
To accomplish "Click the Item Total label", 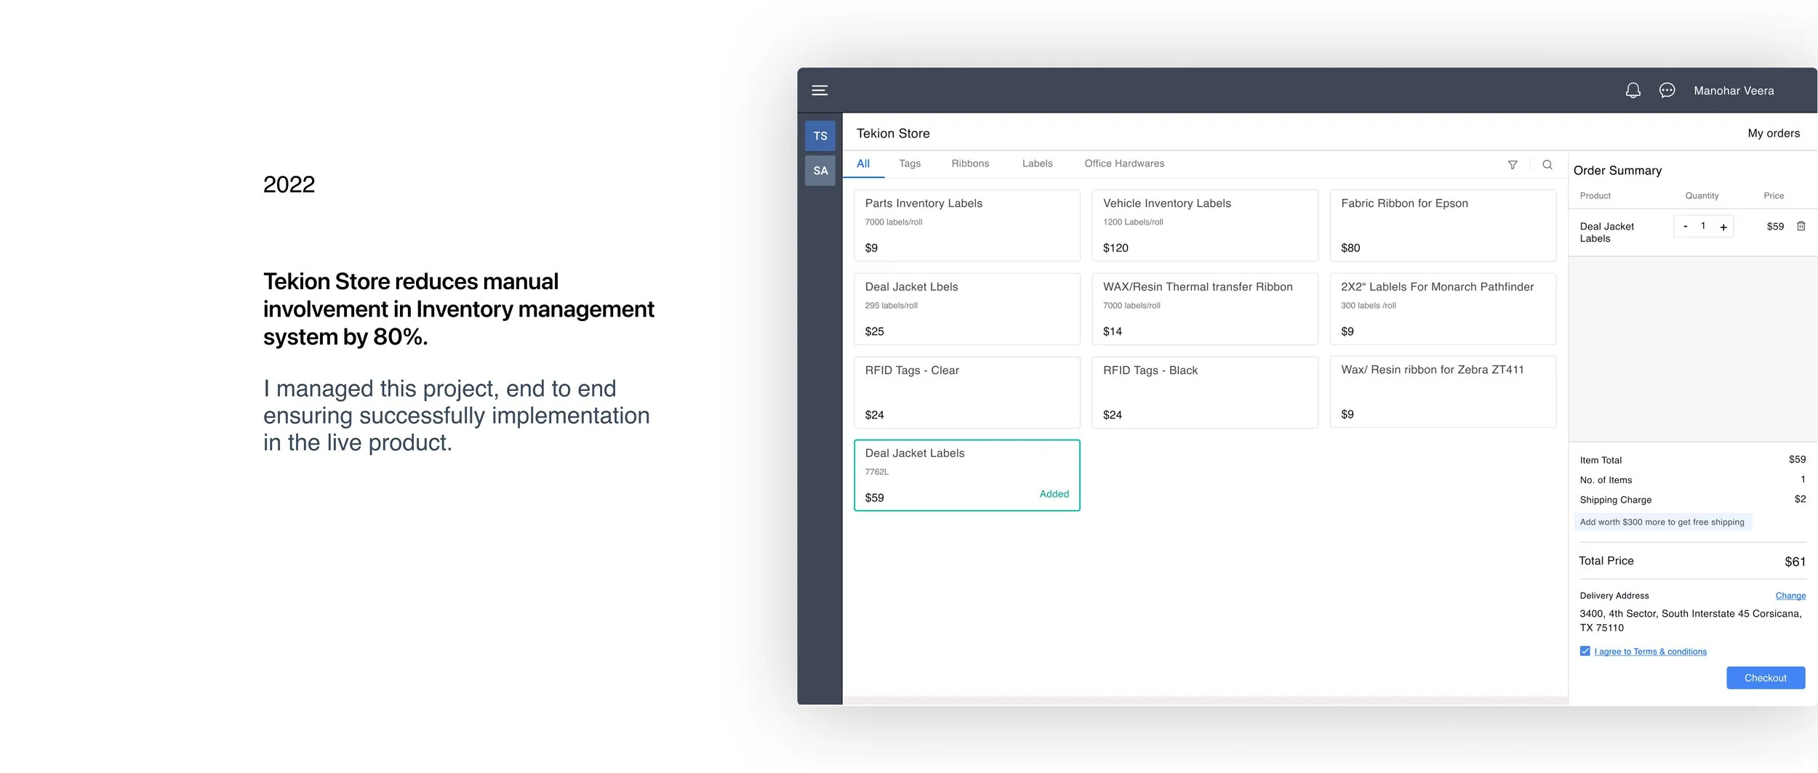I will point(1601,460).
